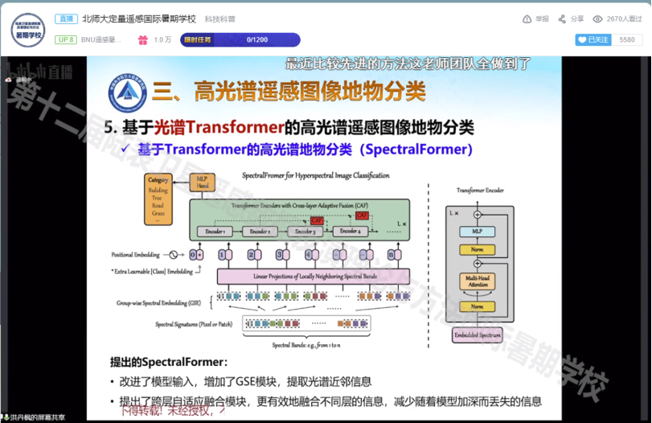
Task: Click the slide heading 三、高光谱遥感图像地物分类
Action: [288, 91]
